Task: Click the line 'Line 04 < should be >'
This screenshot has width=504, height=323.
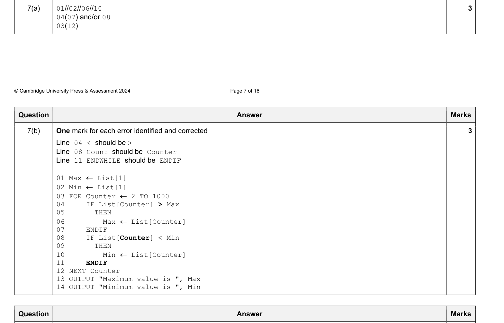Action: tap(94, 143)
